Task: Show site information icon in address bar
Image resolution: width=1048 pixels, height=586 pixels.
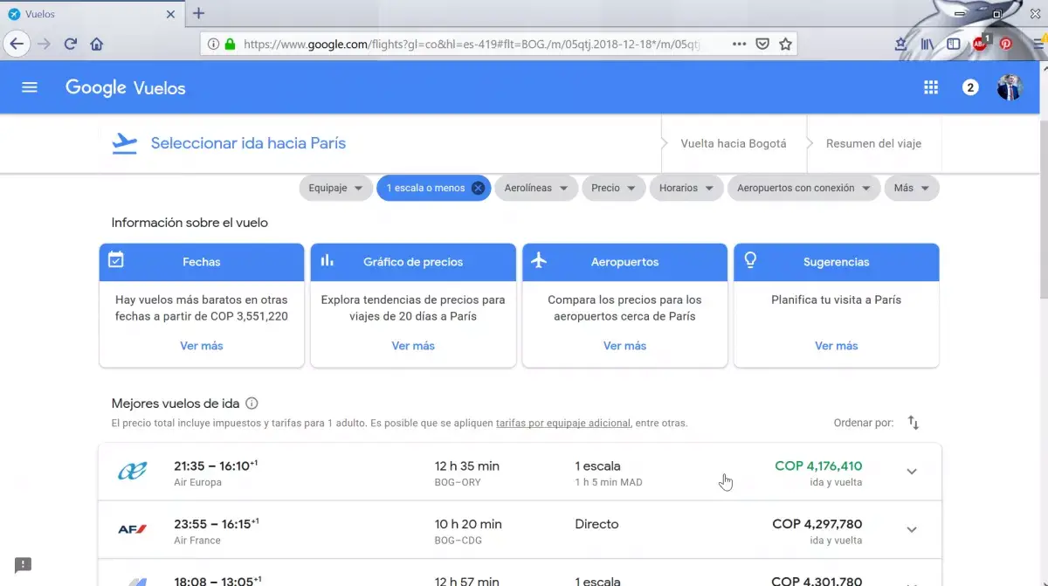Action: pyautogui.click(x=213, y=44)
